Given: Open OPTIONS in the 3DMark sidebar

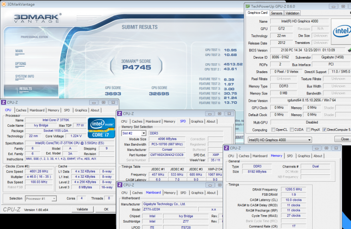Looking at the screenshot, I should [x=21, y=64].
